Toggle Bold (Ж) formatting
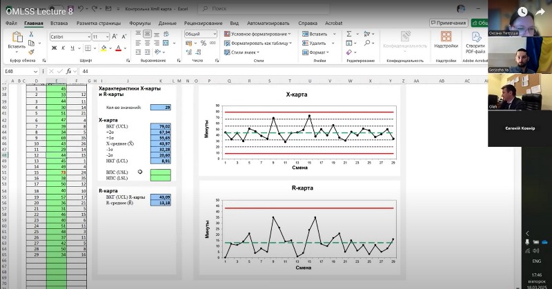The image size is (552, 289). (54, 48)
